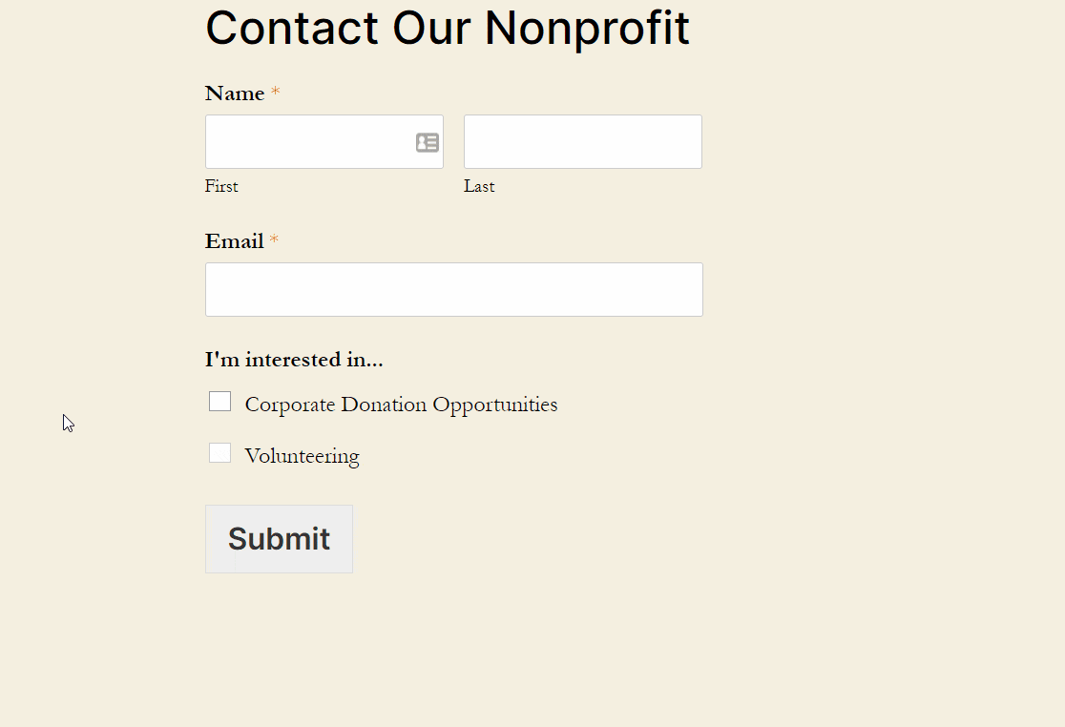
Task: Click the required asterisk beside Name
Action: click(x=275, y=90)
